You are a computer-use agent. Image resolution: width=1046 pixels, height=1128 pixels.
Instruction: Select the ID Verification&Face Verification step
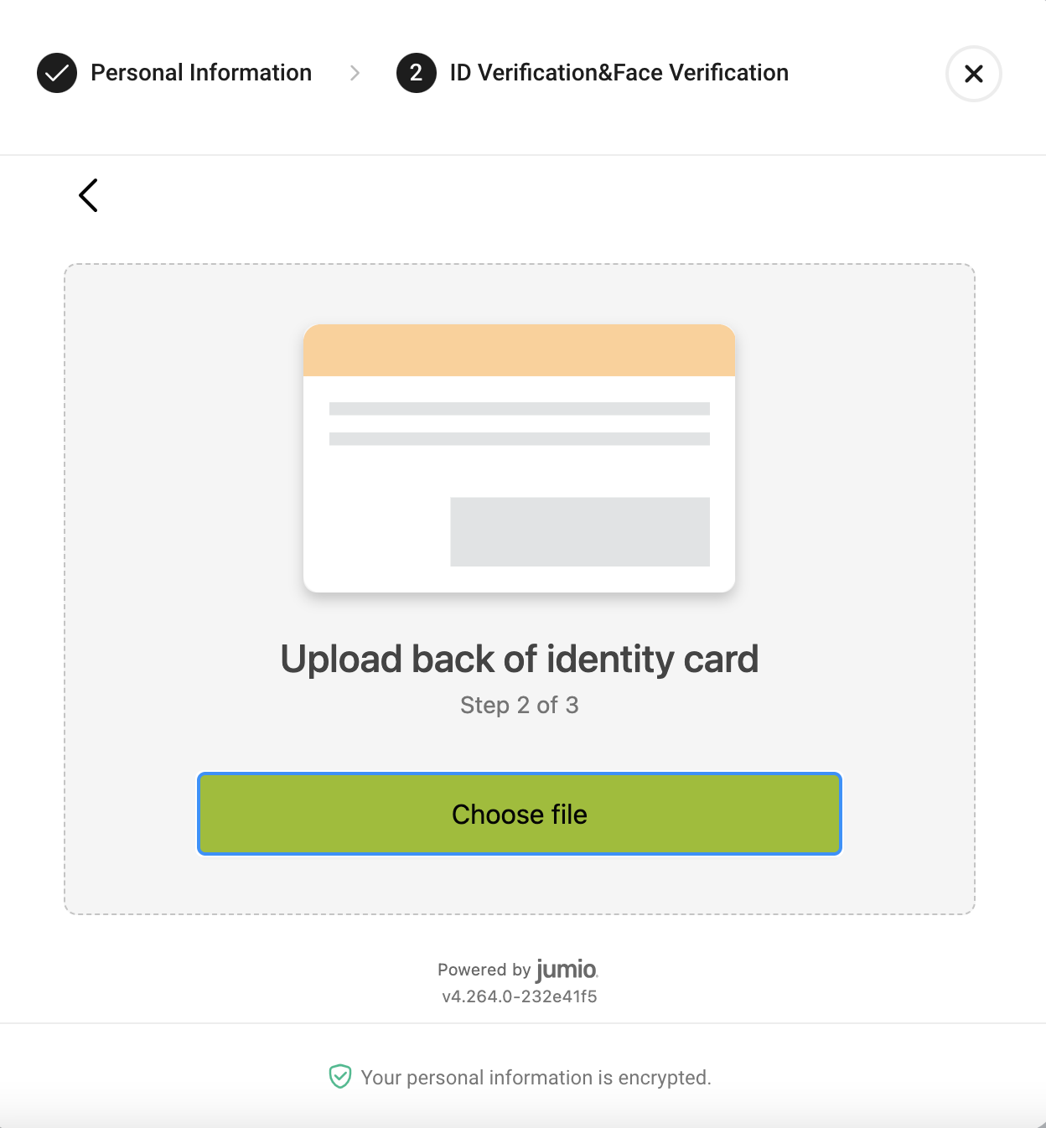tap(619, 73)
